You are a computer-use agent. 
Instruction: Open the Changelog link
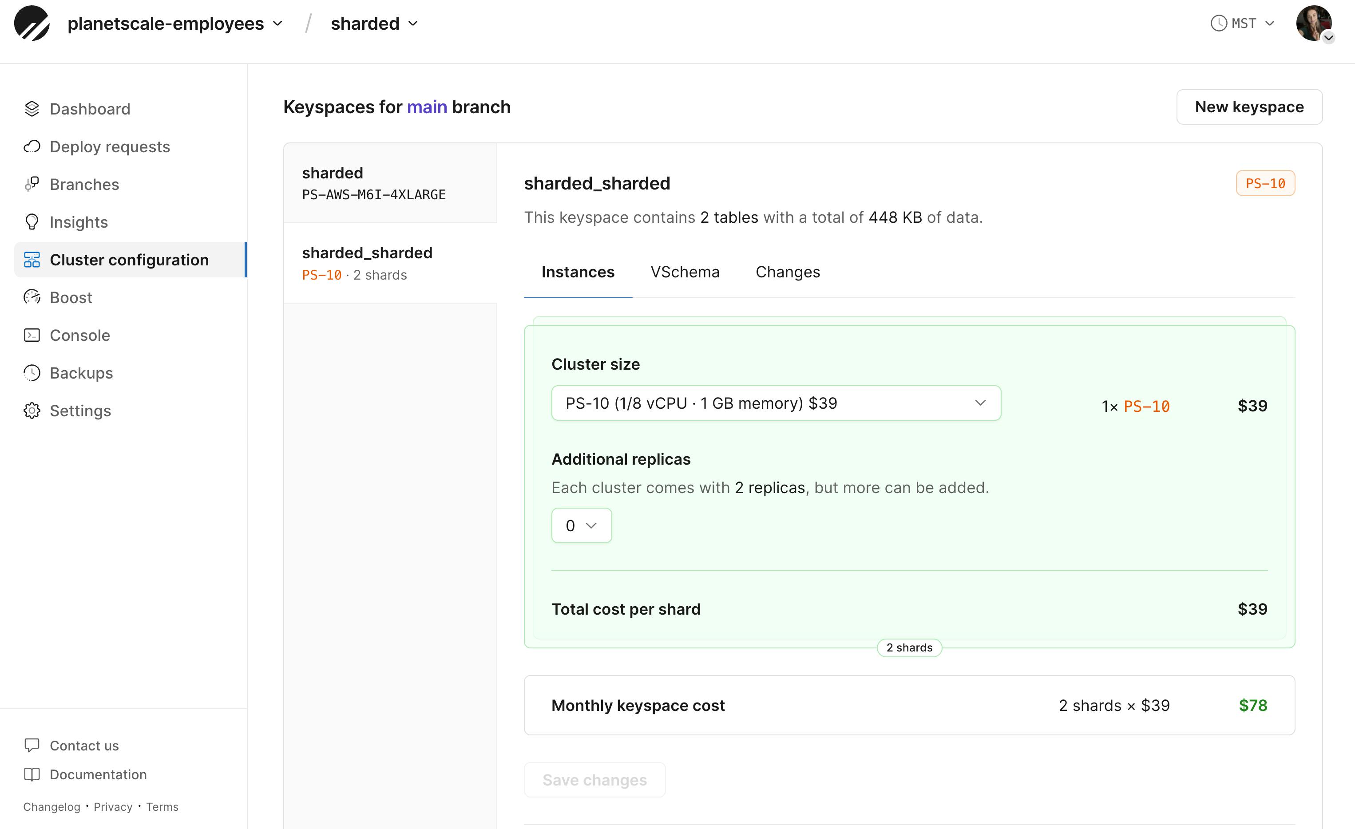(x=52, y=806)
